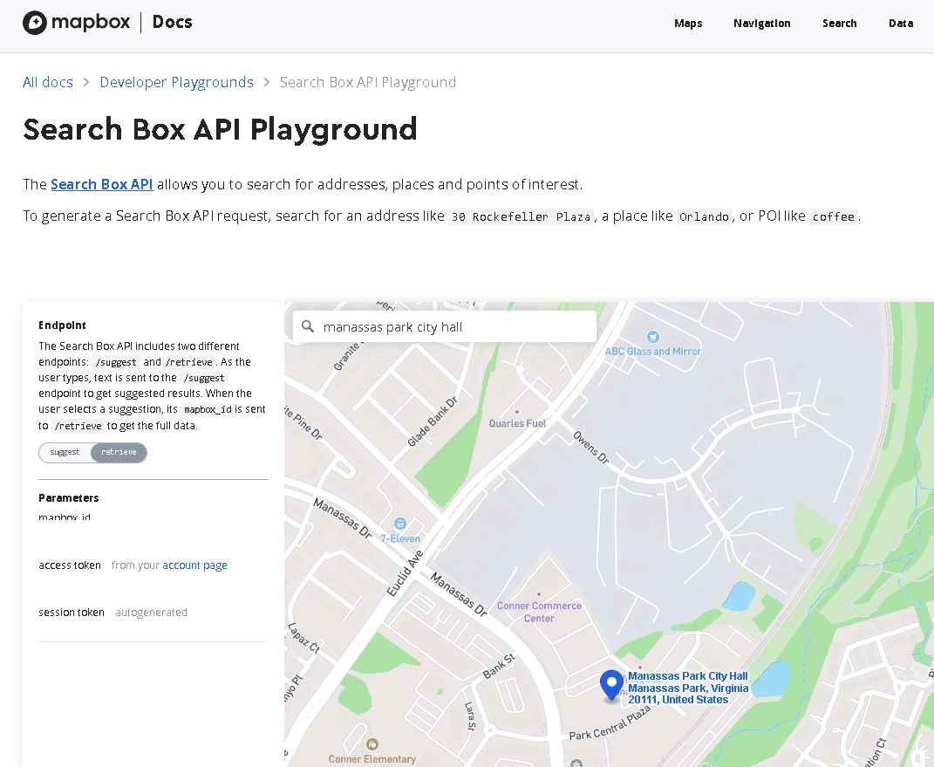Click the '30 Rockefeller Plaza' example code

pos(522,216)
